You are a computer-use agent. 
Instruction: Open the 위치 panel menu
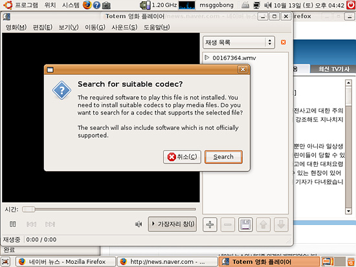point(50,5)
